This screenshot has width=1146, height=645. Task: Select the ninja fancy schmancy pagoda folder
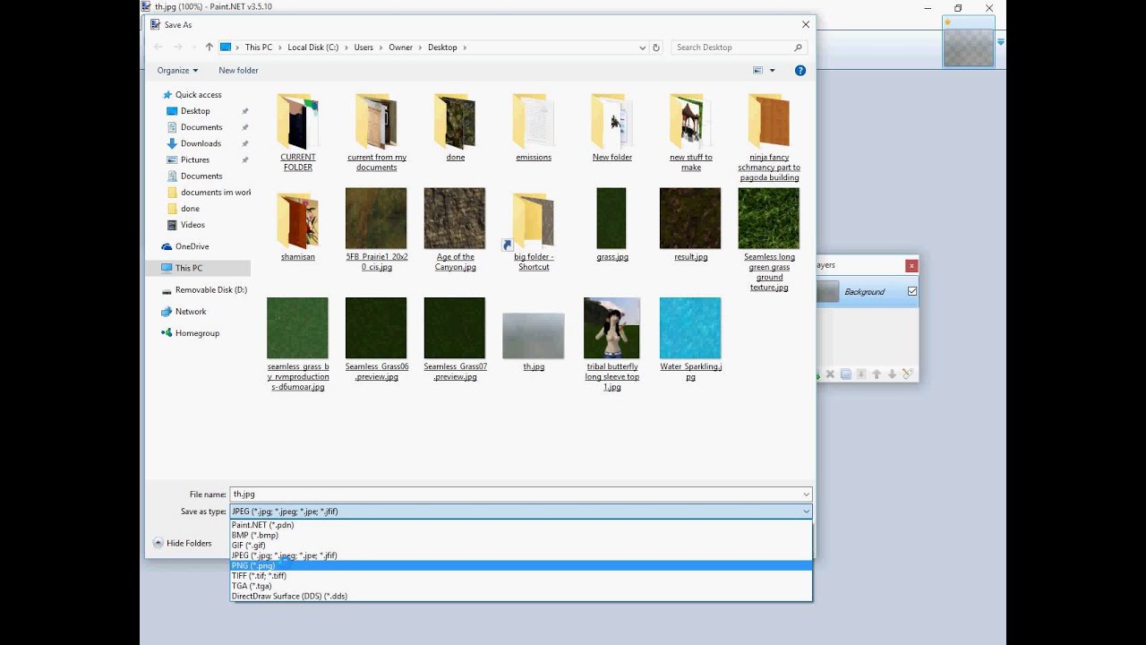point(769,122)
